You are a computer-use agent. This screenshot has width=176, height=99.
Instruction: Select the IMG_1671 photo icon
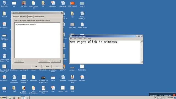(24, 4)
